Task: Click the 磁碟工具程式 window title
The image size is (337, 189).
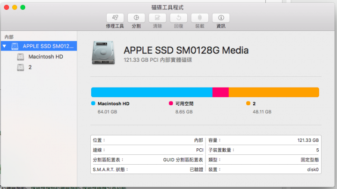Action: click(x=168, y=7)
